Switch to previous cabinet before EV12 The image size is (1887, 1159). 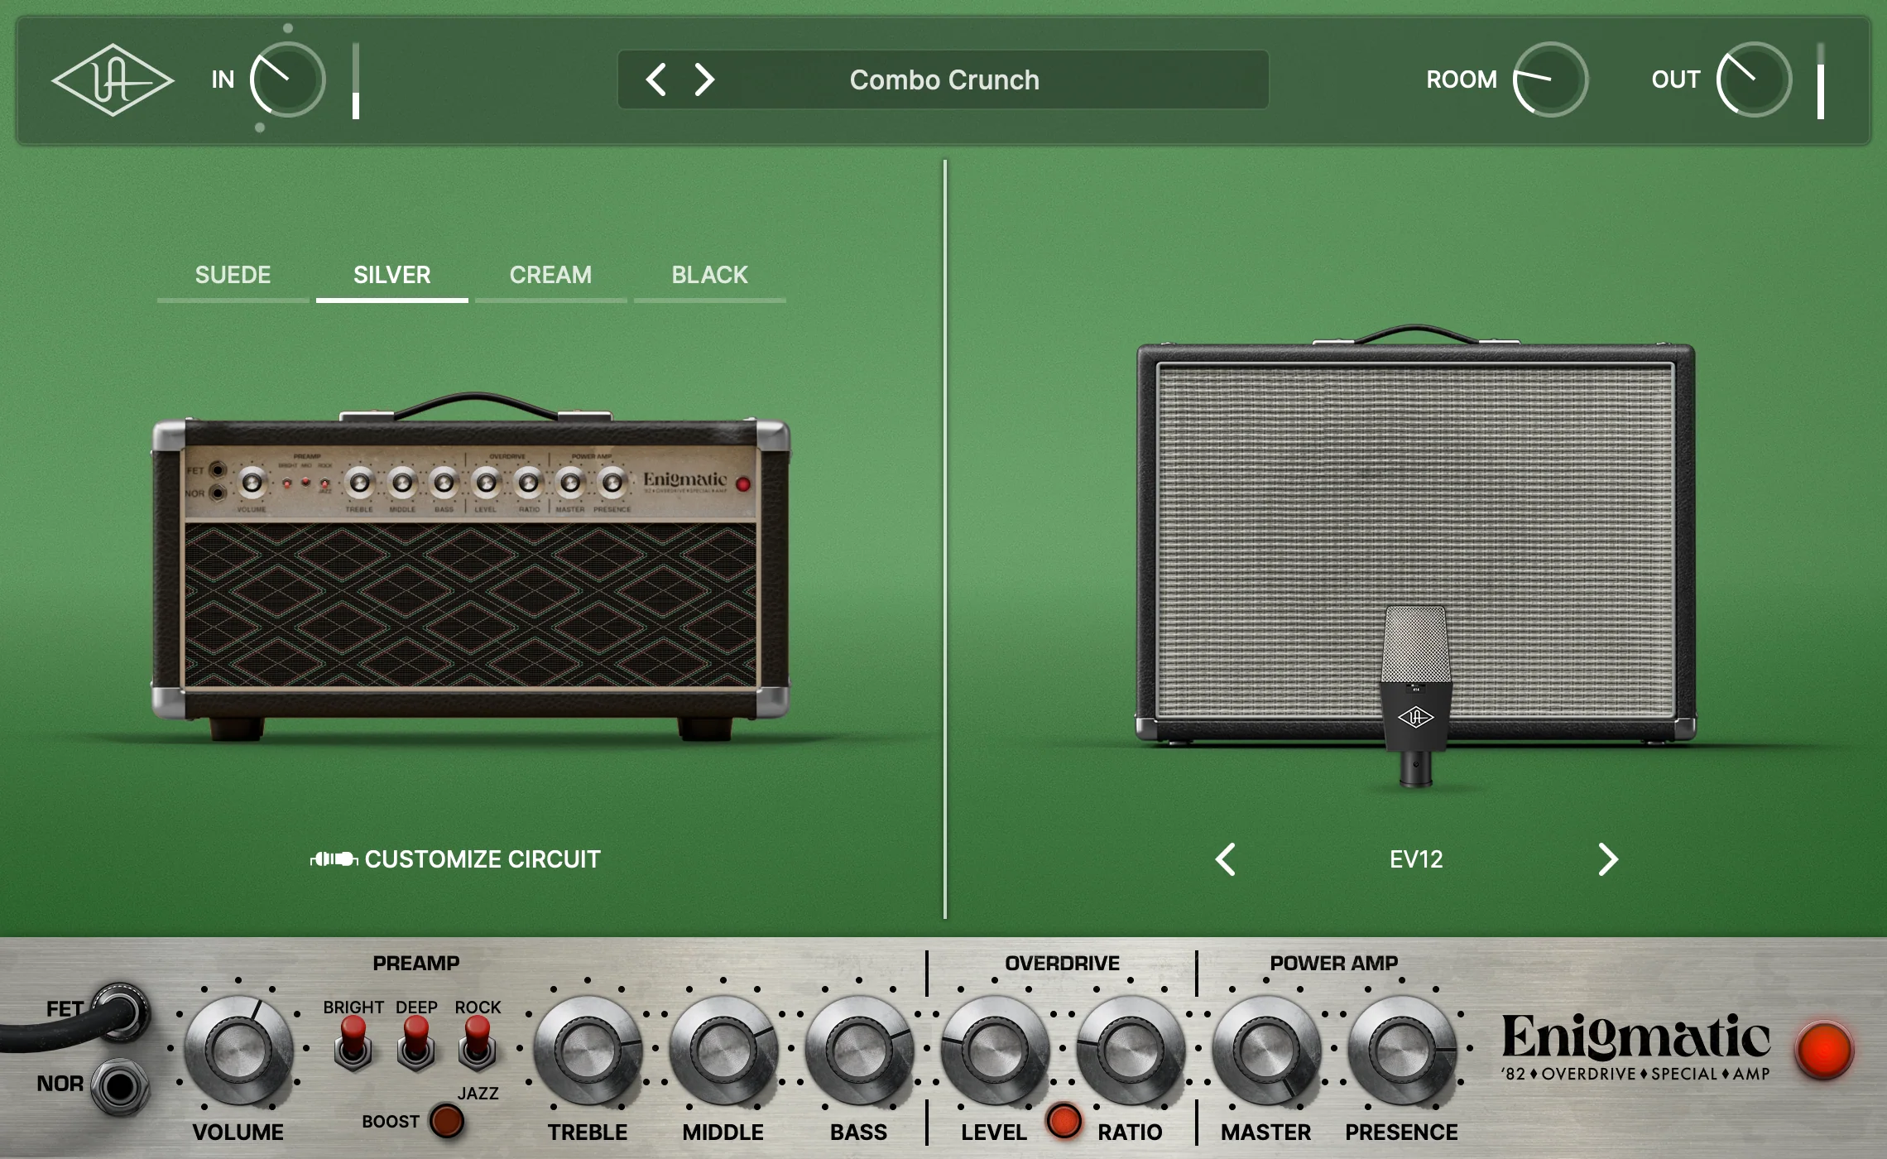pyautogui.click(x=1226, y=859)
